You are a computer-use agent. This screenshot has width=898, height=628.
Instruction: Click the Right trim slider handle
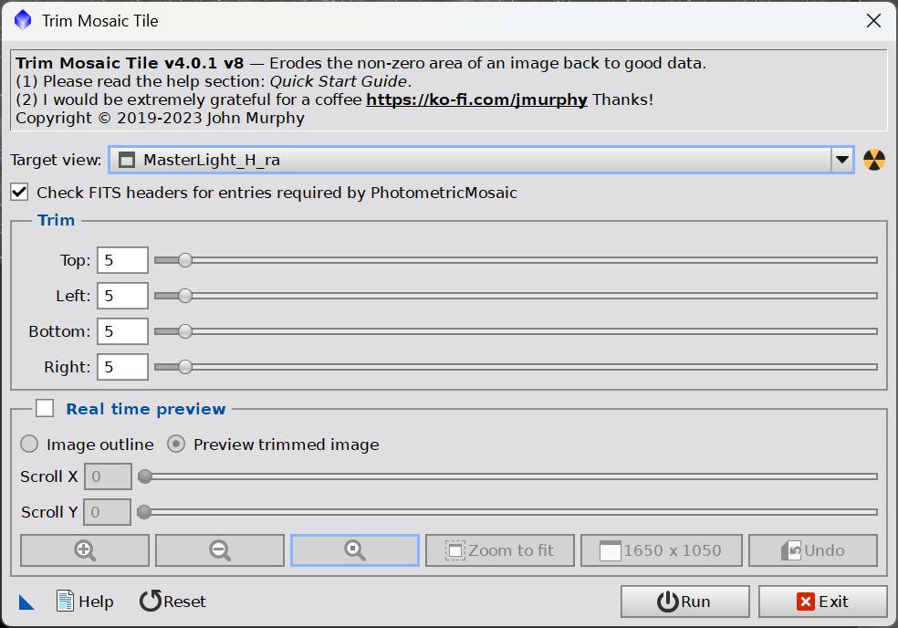(185, 367)
